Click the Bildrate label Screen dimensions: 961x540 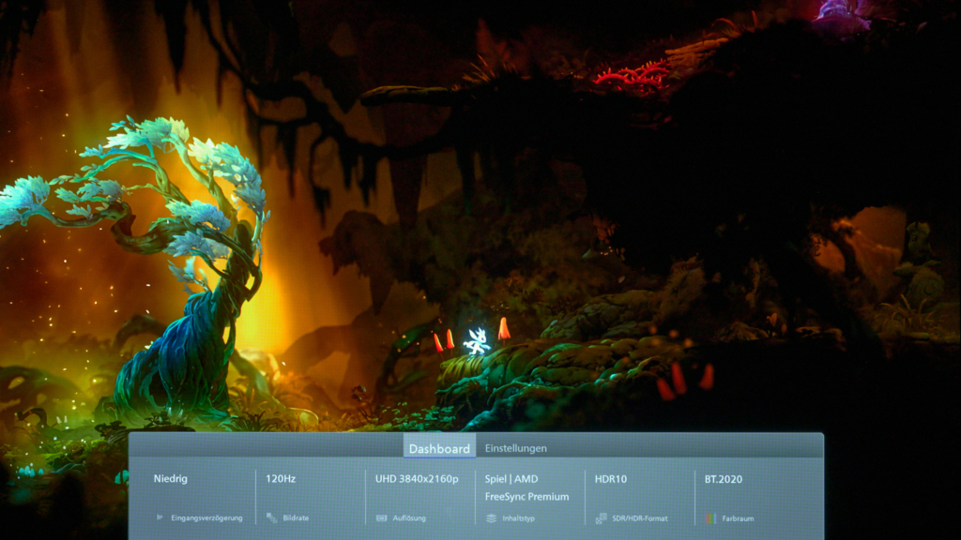point(295,517)
